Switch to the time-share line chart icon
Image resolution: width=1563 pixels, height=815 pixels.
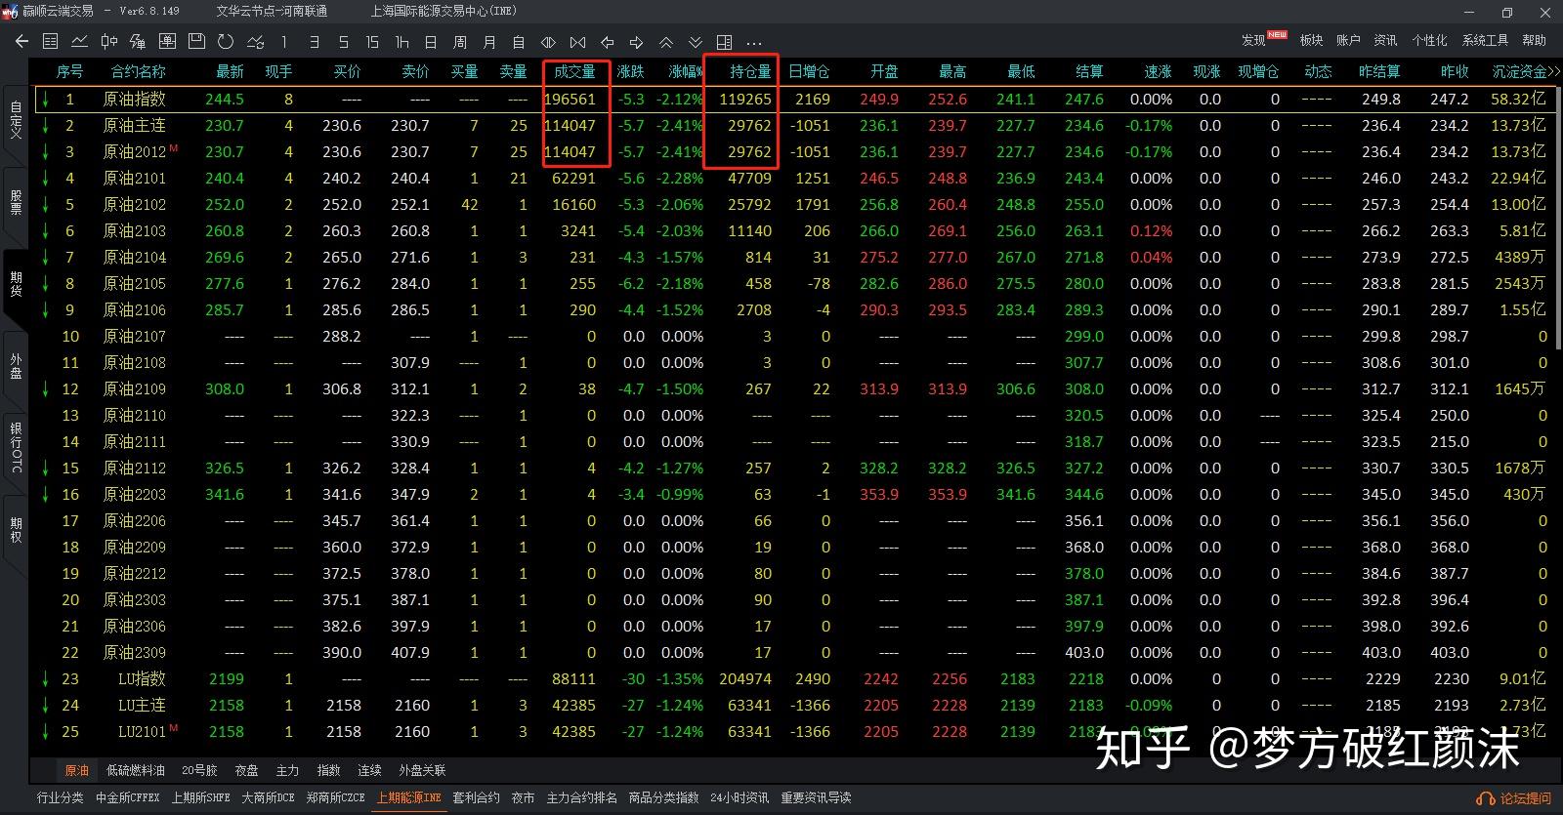click(80, 42)
